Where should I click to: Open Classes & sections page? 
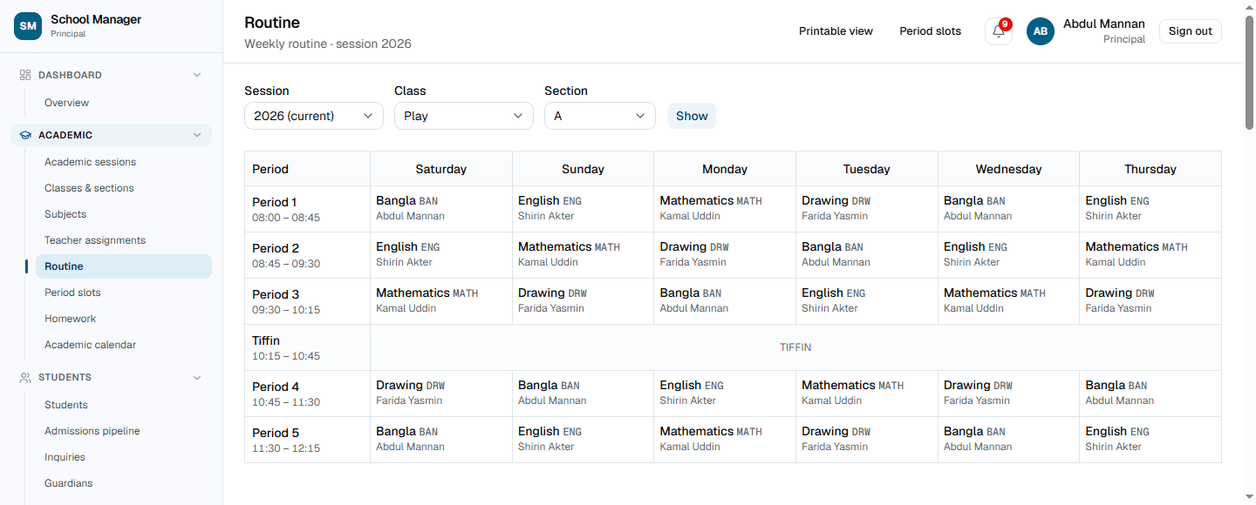(123, 188)
